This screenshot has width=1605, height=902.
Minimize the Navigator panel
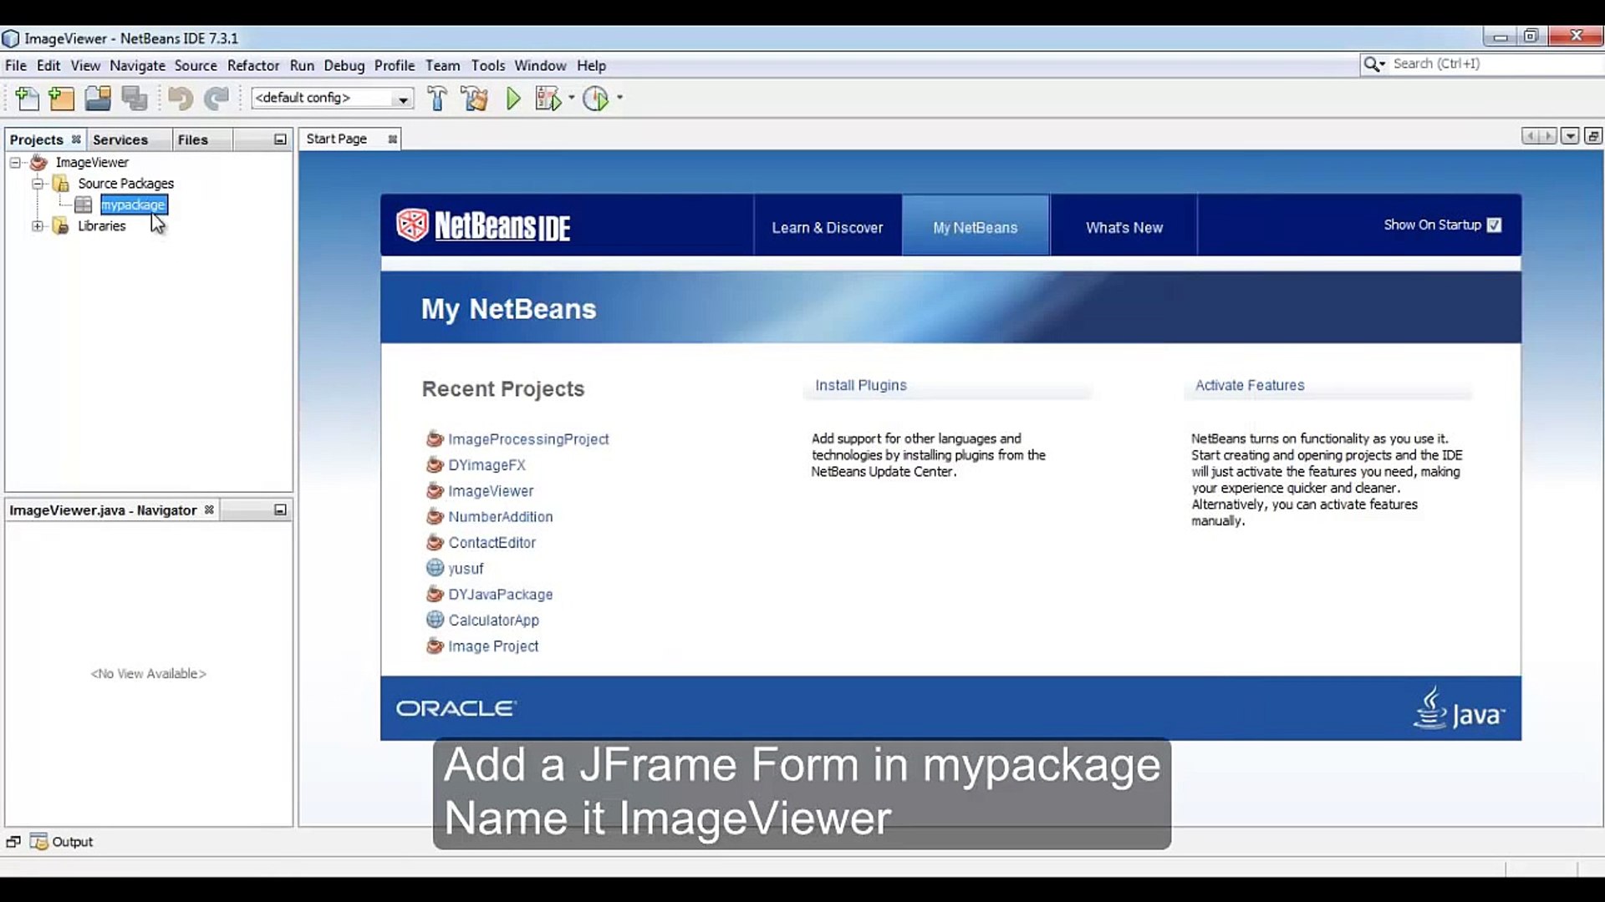pyautogui.click(x=280, y=509)
